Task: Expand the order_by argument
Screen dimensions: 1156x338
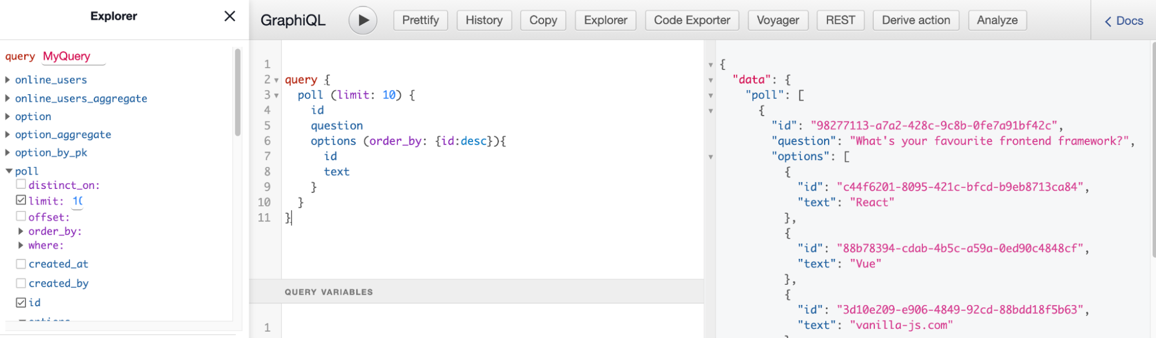Action: (x=21, y=231)
